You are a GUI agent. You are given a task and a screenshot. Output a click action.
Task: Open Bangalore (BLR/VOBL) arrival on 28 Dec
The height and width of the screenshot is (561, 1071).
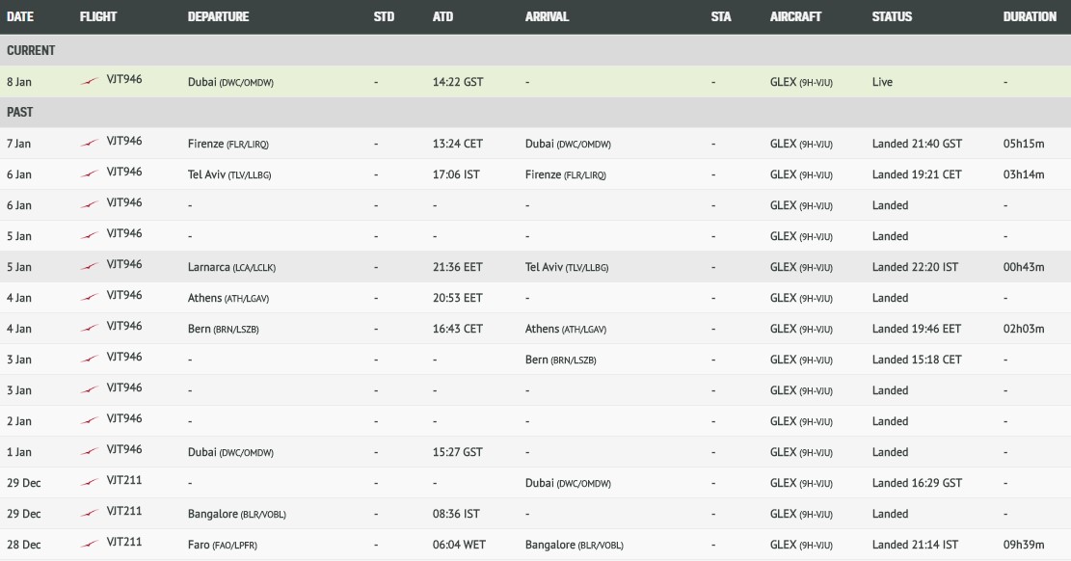[575, 545]
